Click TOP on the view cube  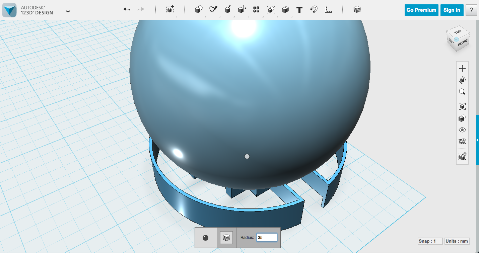[458, 32]
